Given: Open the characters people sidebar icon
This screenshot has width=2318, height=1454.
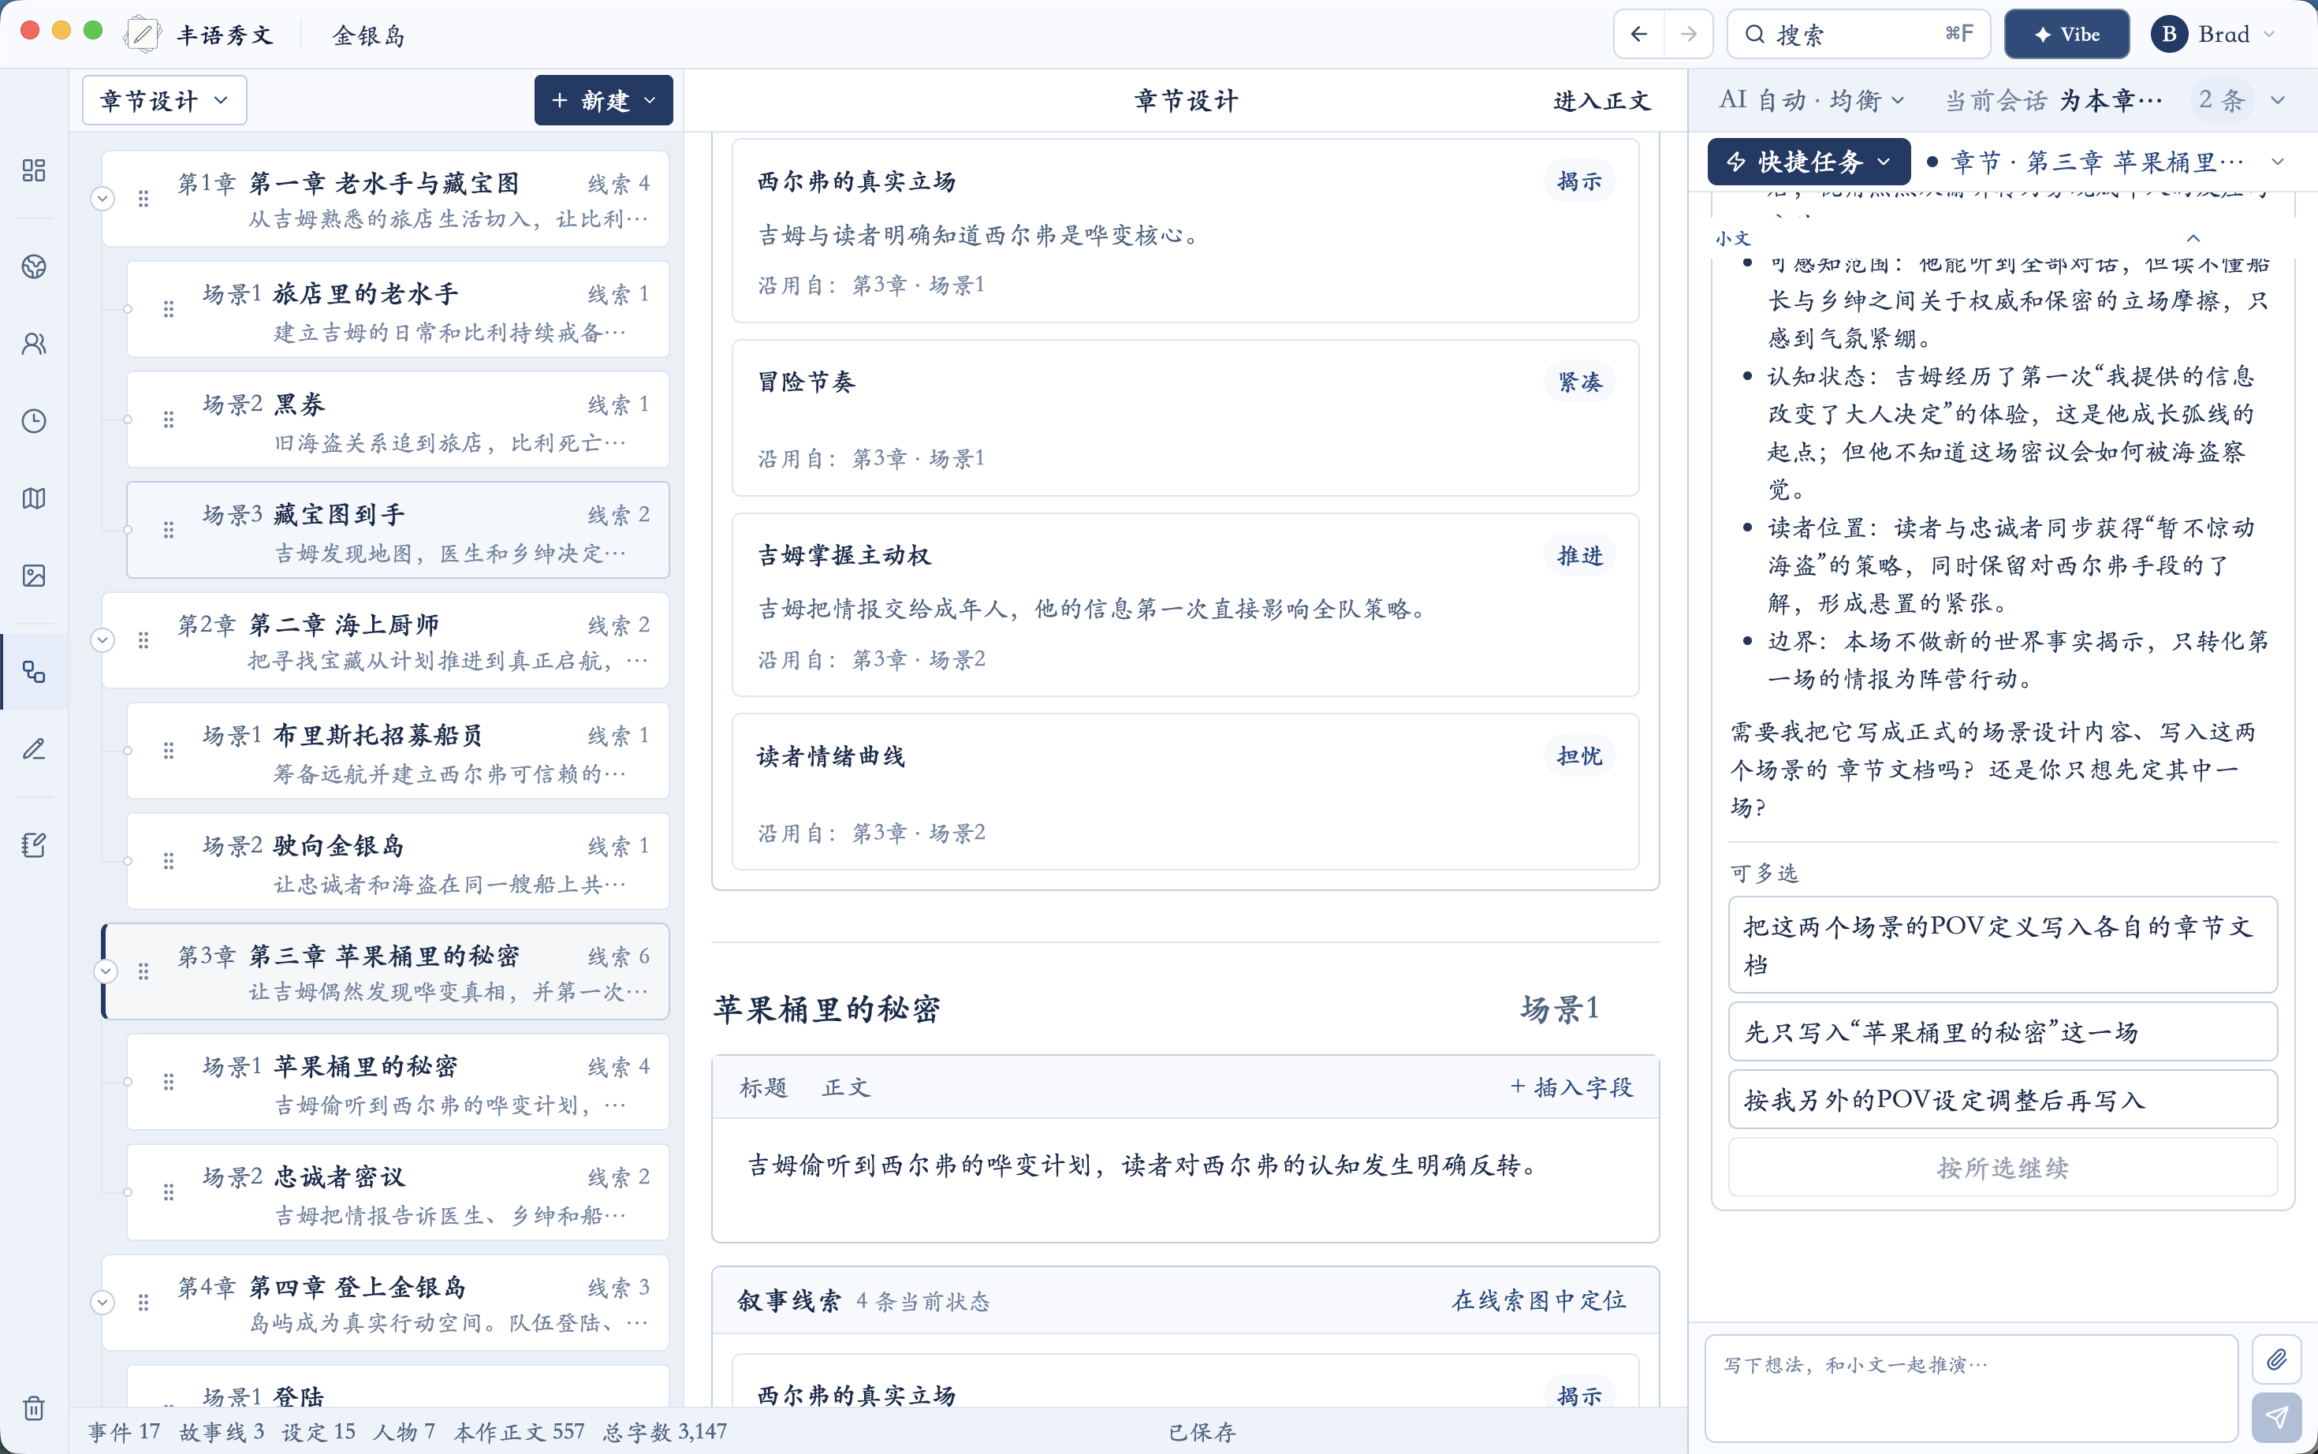Looking at the screenshot, I should coord(34,343).
